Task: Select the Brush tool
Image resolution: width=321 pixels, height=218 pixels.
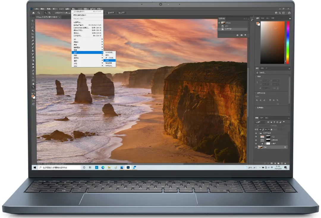Action: [x=33, y=47]
